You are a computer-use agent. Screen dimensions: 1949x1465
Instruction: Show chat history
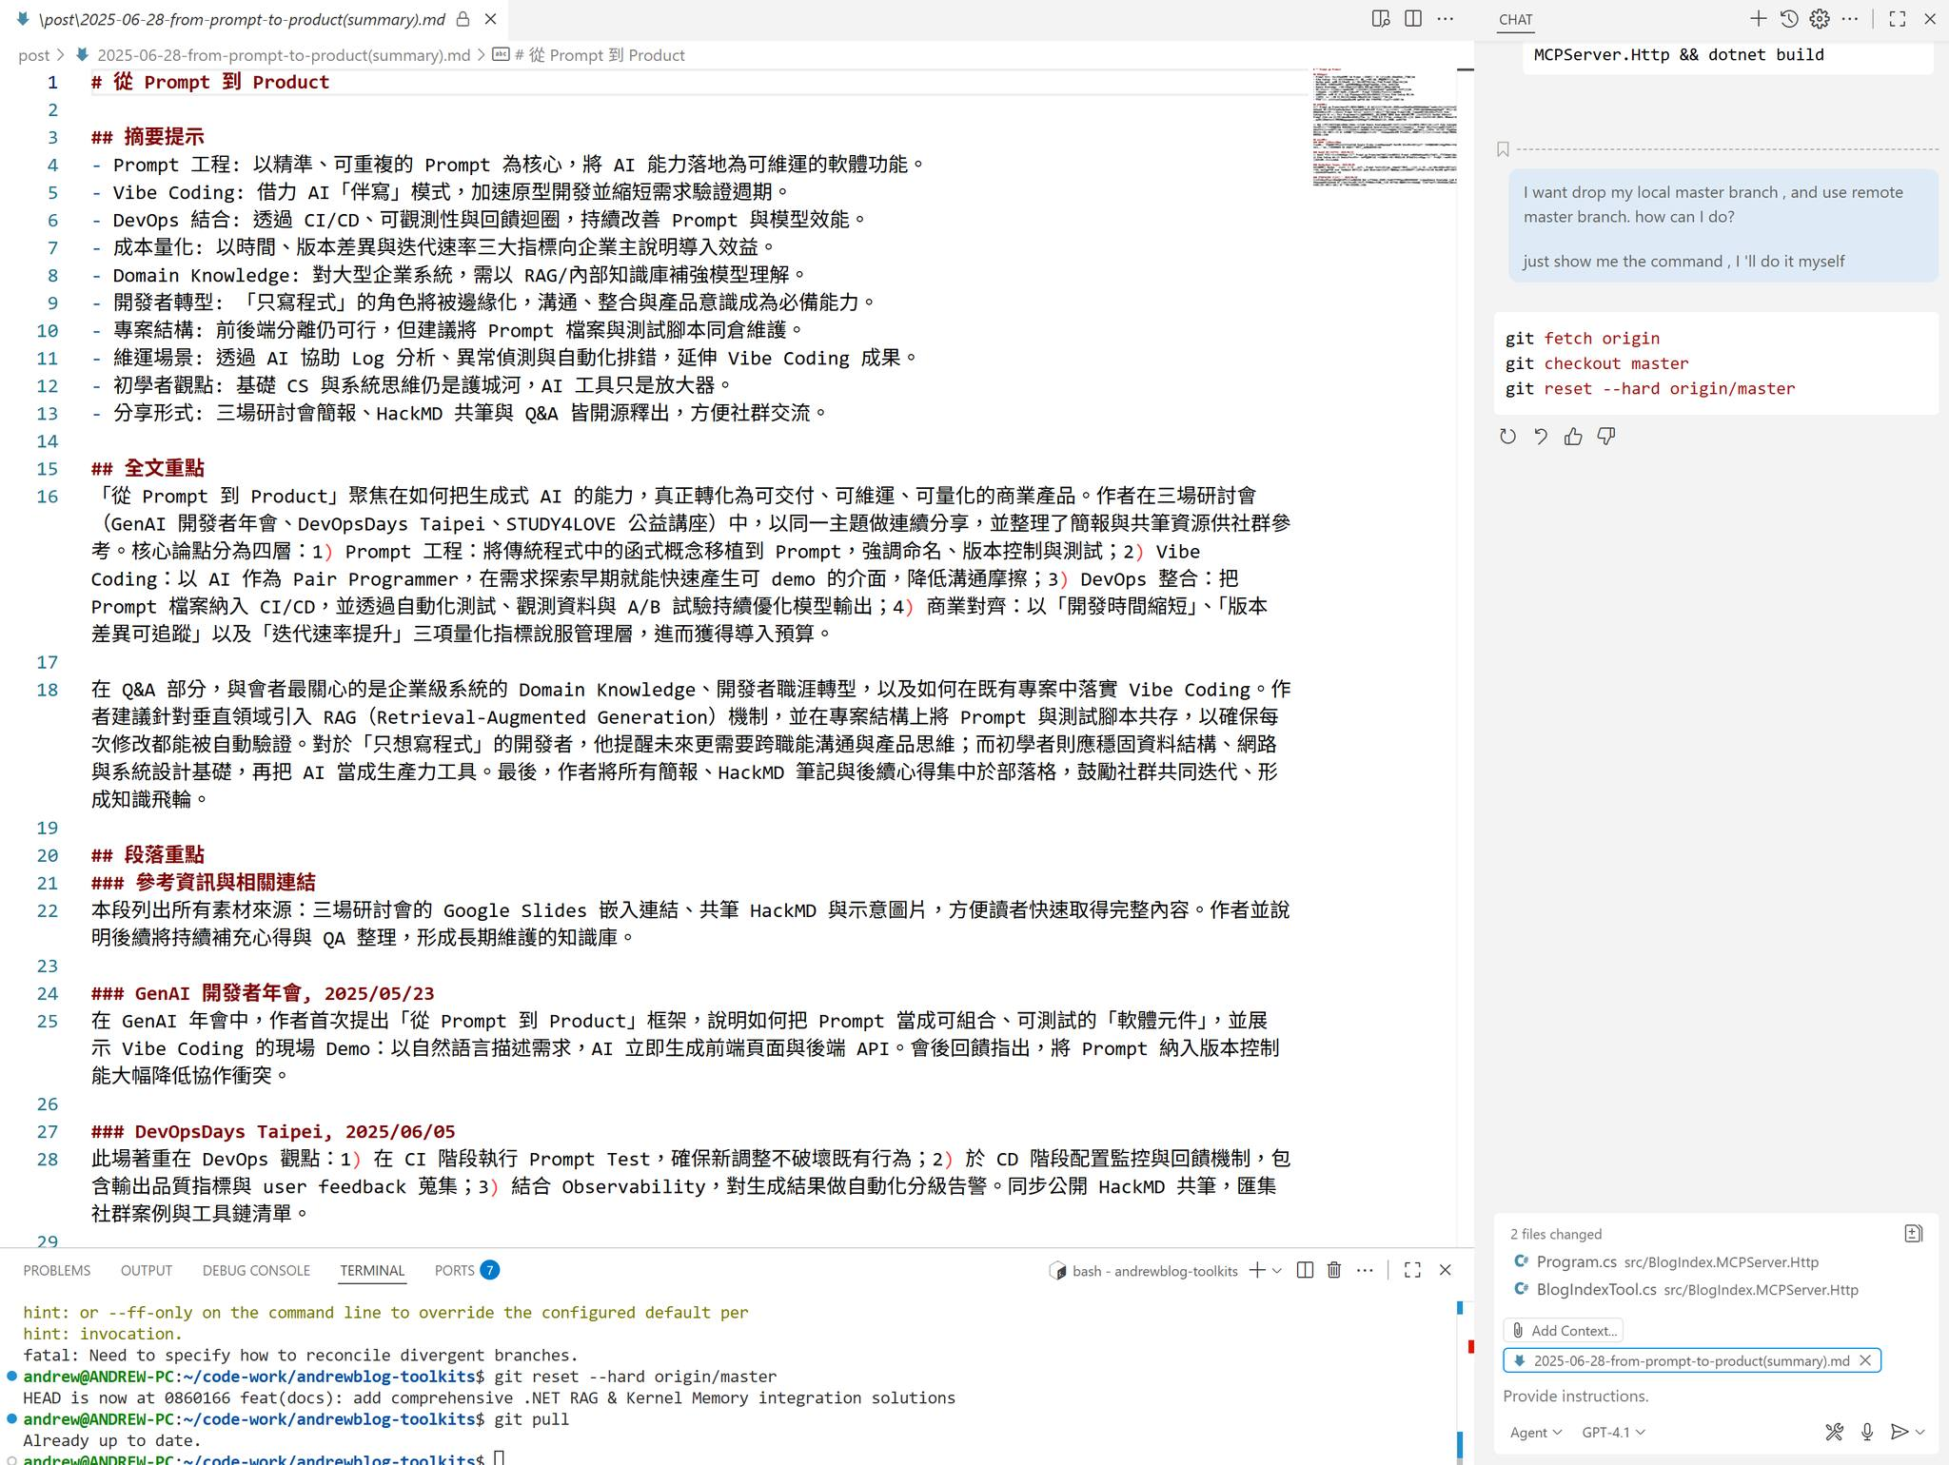(x=1789, y=19)
